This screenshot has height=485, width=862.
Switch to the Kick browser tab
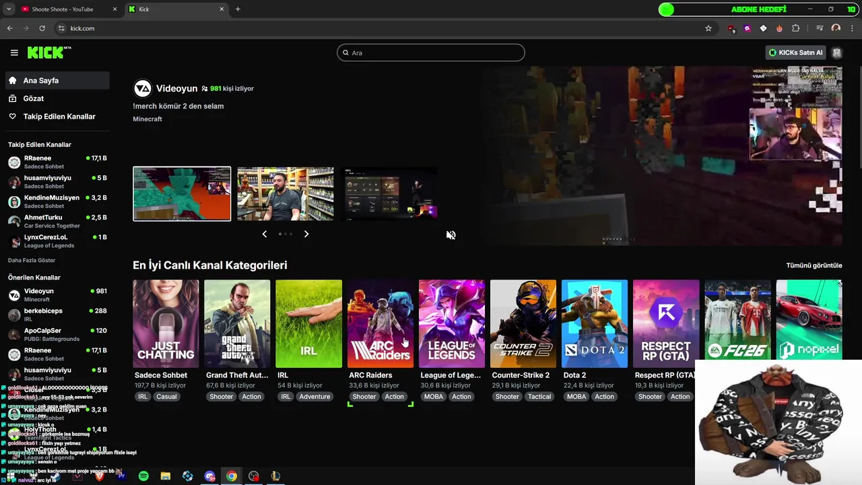[x=176, y=9]
